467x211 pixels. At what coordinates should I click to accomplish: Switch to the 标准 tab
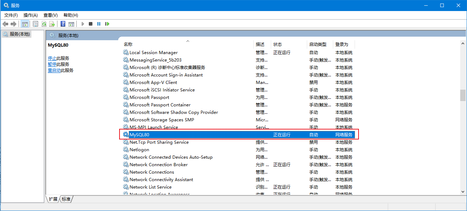(x=66, y=199)
